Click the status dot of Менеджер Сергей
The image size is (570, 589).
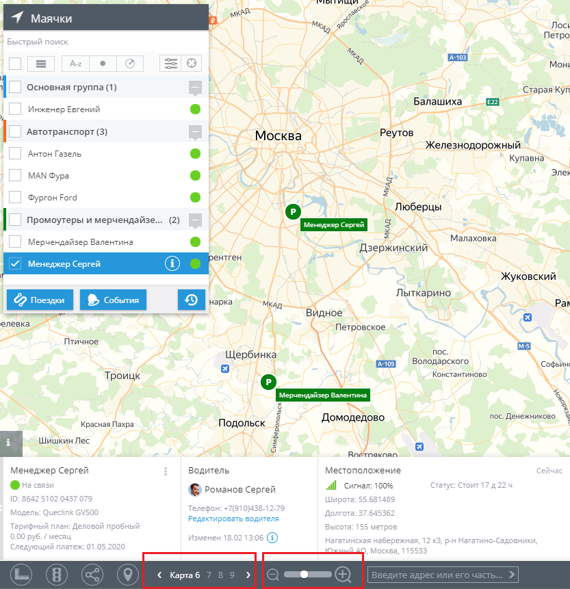[x=196, y=263]
